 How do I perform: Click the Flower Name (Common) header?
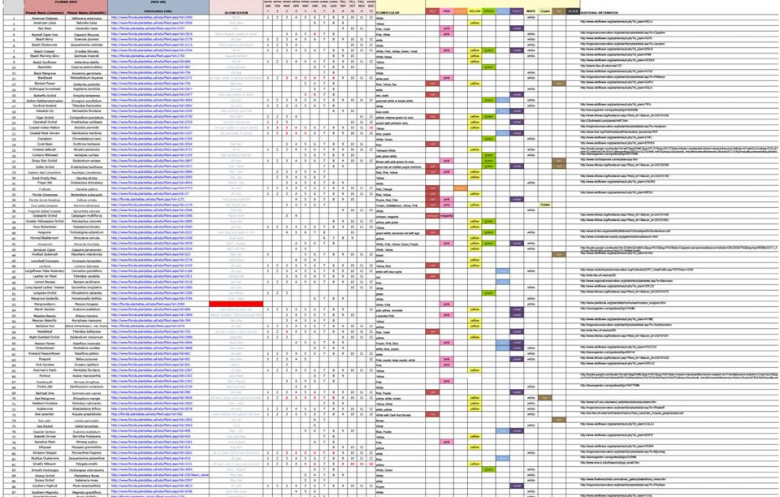click(x=45, y=12)
